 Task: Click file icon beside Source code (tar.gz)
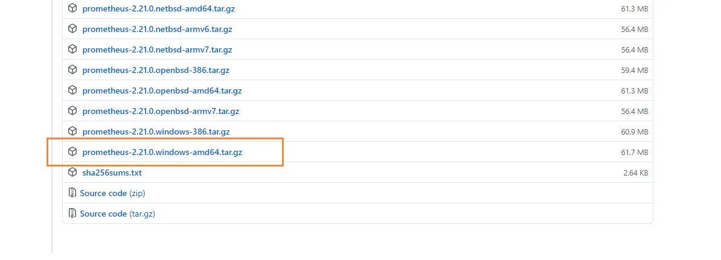tap(72, 214)
